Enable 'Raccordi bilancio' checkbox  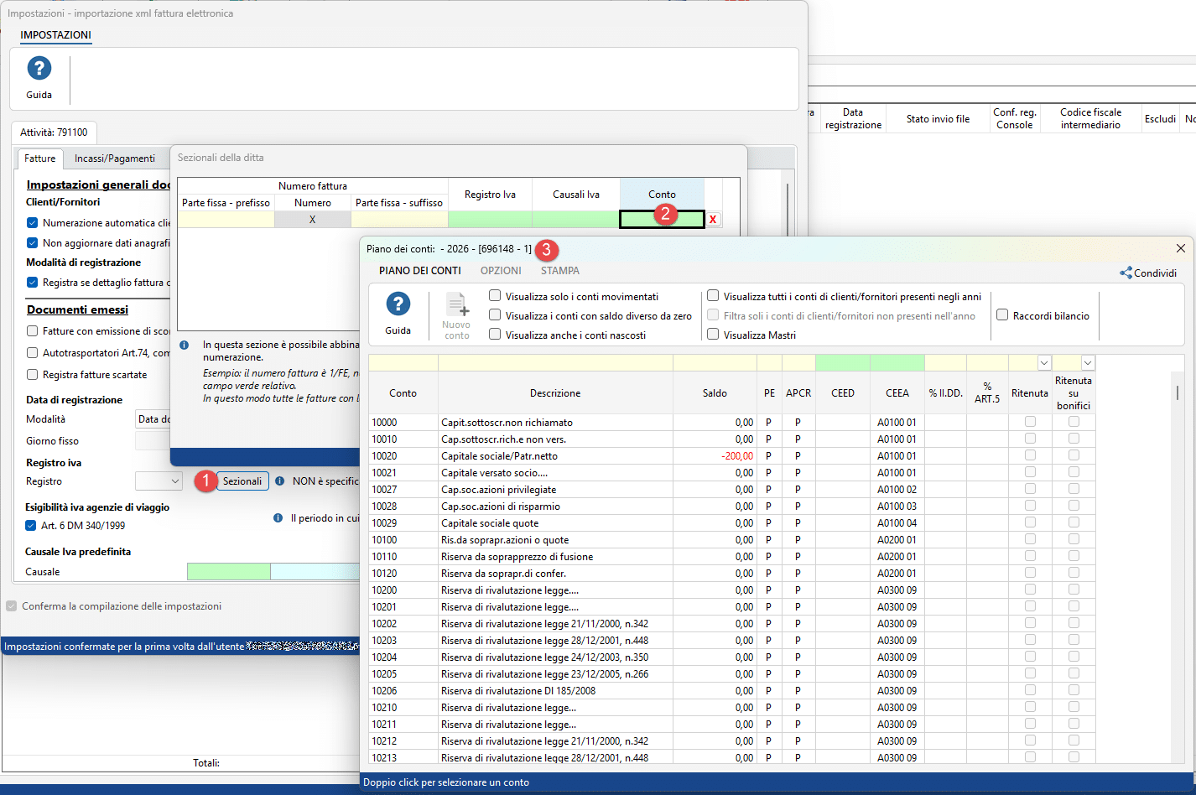click(1002, 315)
